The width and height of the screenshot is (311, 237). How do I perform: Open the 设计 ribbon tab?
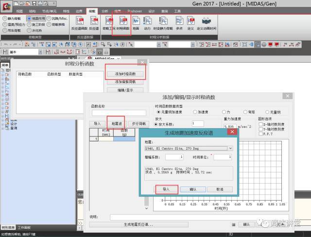[x=152, y=11]
